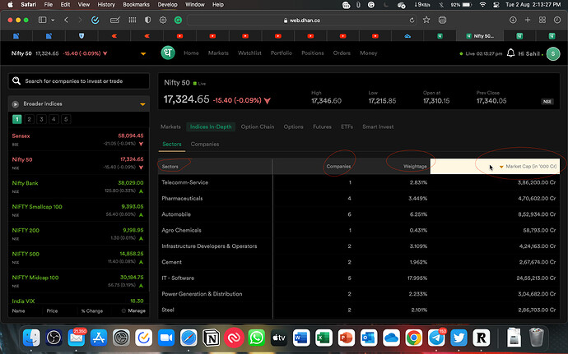Open the Dhan logo home icon
This screenshot has height=354, width=568.
pos(168,53)
